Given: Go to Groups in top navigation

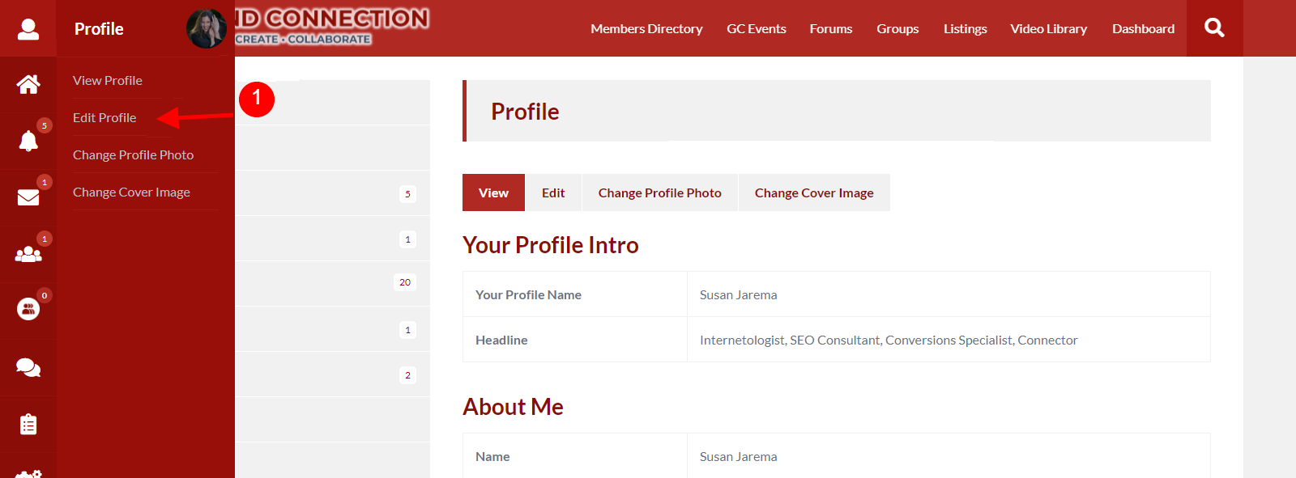Looking at the screenshot, I should tap(897, 28).
